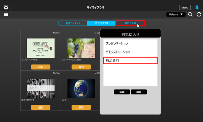Select 補足資料 in favorites list
The image size is (203, 122).
pyautogui.click(x=130, y=60)
